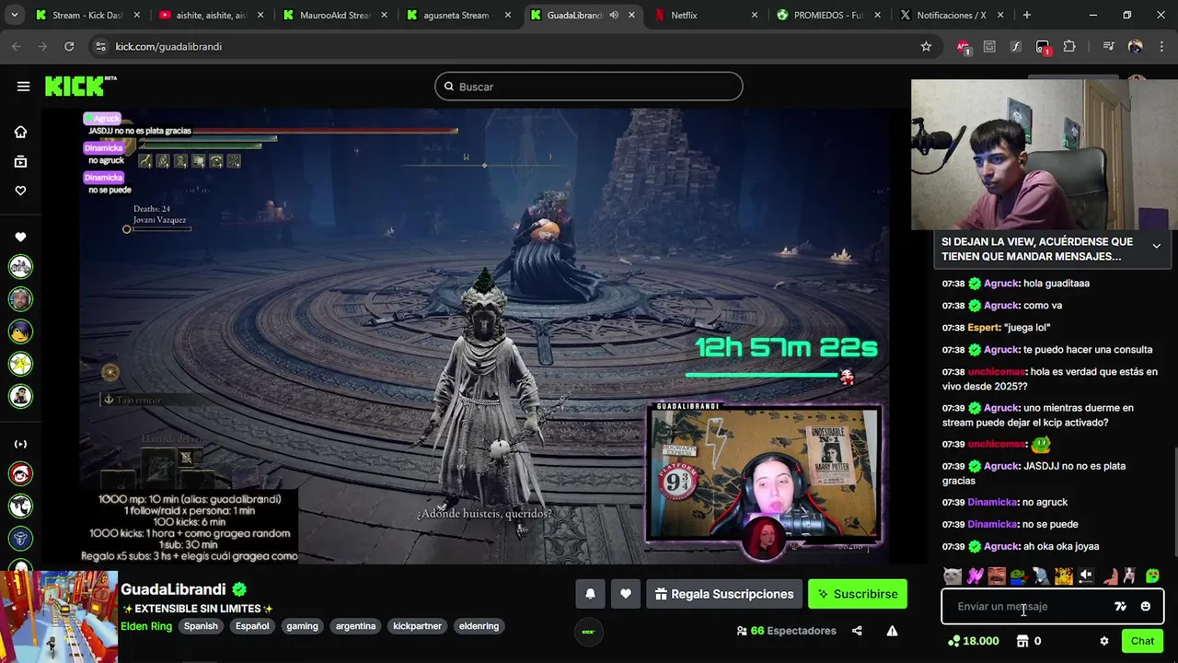
Task: Open the Kick hamburger menu
Action: 23,87
